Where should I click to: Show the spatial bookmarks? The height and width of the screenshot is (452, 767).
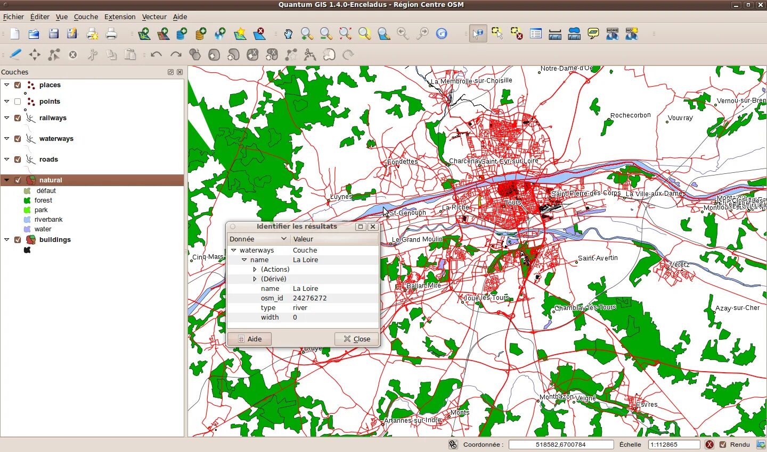click(x=613, y=34)
